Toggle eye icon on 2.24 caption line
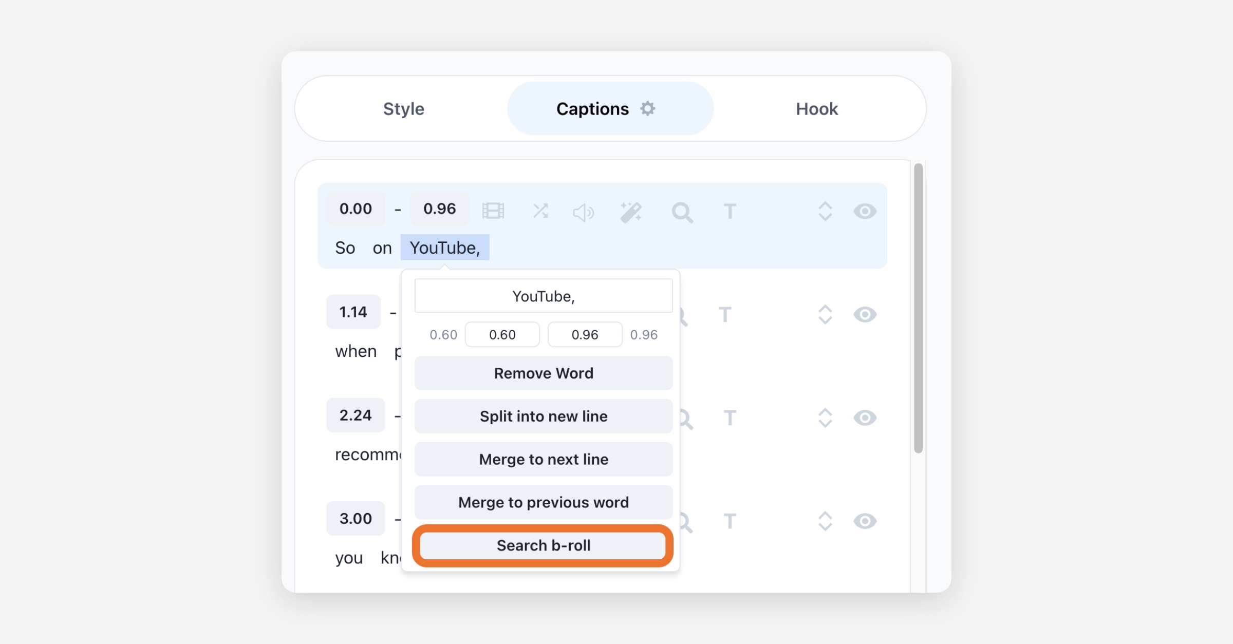Screen dimensions: 1233x644 [865, 418]
